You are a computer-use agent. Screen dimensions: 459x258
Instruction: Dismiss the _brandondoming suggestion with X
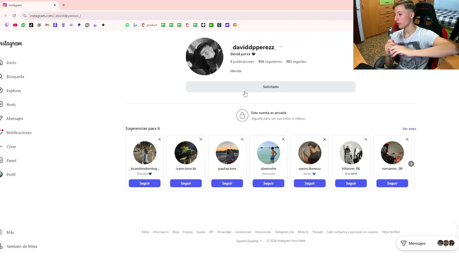(x=160, y=139)
